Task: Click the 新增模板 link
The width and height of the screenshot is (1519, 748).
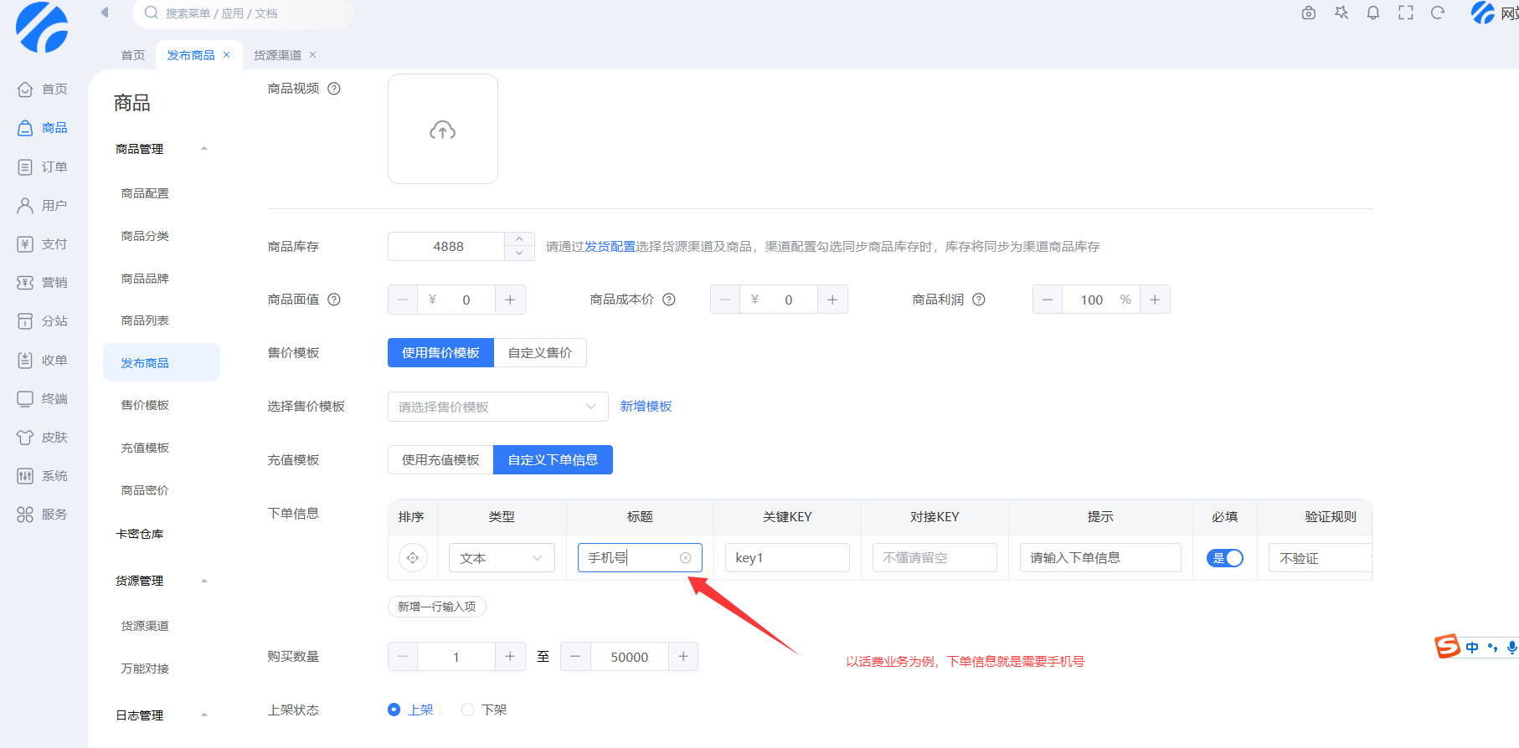Action: tap(646, 407)
